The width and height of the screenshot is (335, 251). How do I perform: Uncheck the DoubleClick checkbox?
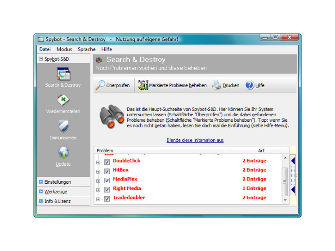(107, 162)
